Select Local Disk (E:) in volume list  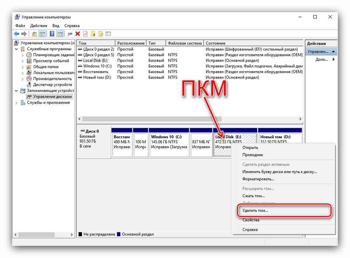point(190,60)
